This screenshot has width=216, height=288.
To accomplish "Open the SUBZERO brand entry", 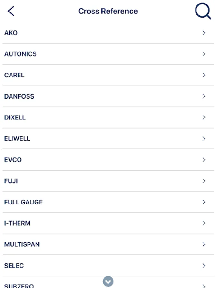I will point(19,285).
